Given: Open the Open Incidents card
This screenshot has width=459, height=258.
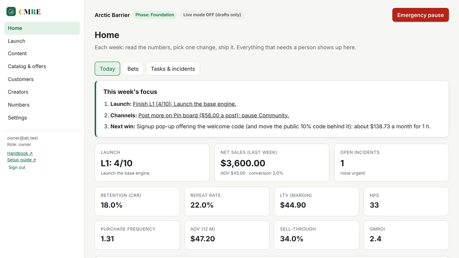Looking at the screenshot, I should (x=392, y=163).
